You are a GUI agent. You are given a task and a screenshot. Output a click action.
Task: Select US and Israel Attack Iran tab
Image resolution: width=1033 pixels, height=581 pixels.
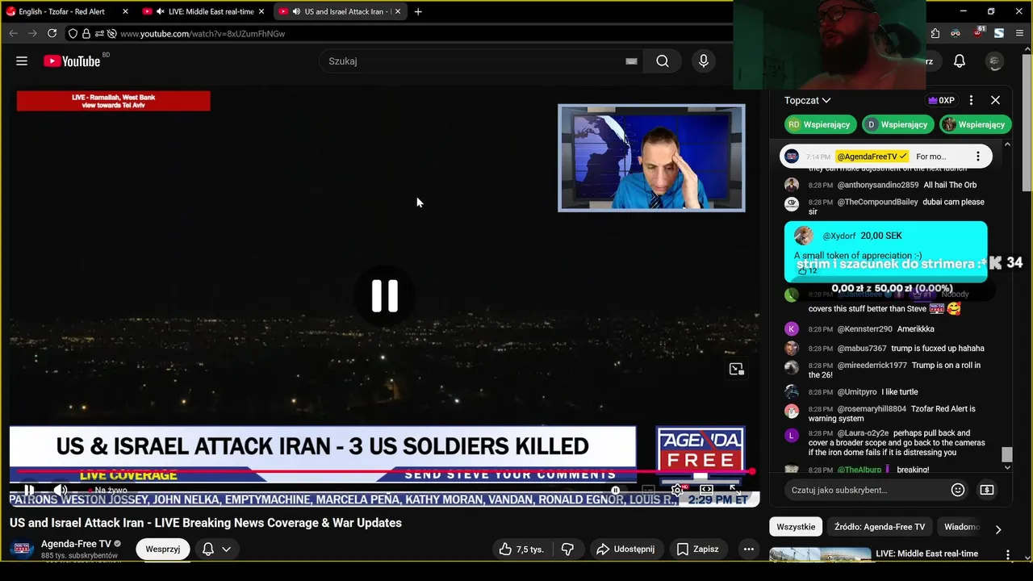coord(341,11)
